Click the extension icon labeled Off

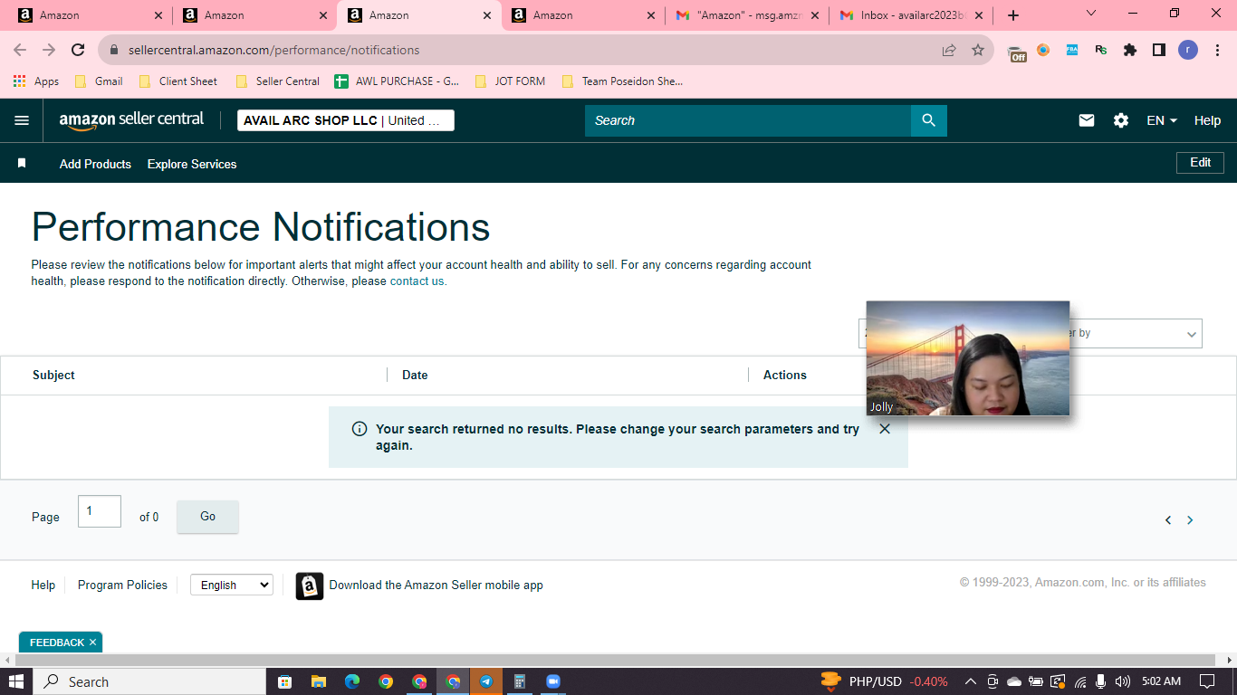point(1017,52)
